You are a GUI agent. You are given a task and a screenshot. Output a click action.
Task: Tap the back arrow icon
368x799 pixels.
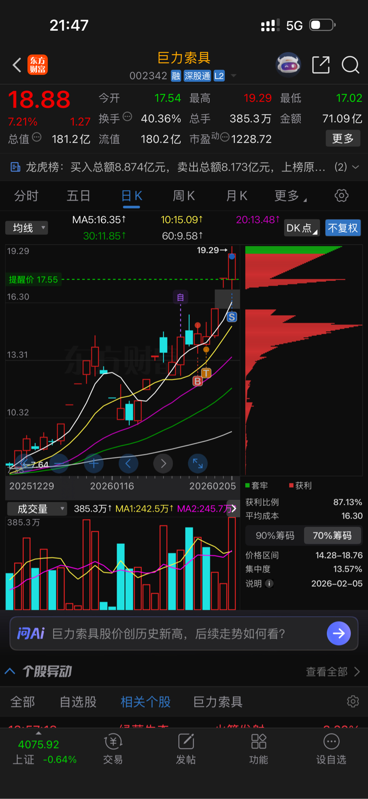17,65
